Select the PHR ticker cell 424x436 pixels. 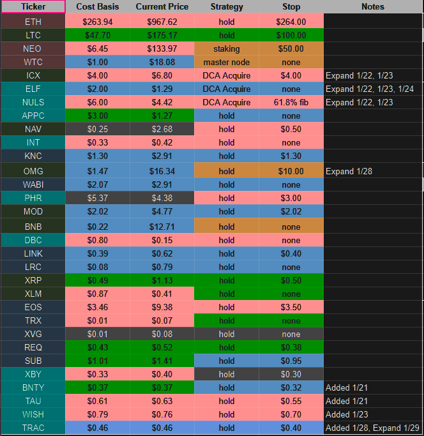click(x=33, y=198)
